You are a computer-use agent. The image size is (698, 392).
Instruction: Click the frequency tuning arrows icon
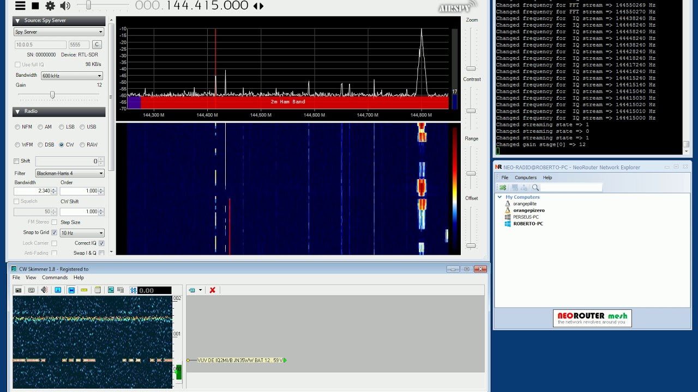tap(258, 6)
